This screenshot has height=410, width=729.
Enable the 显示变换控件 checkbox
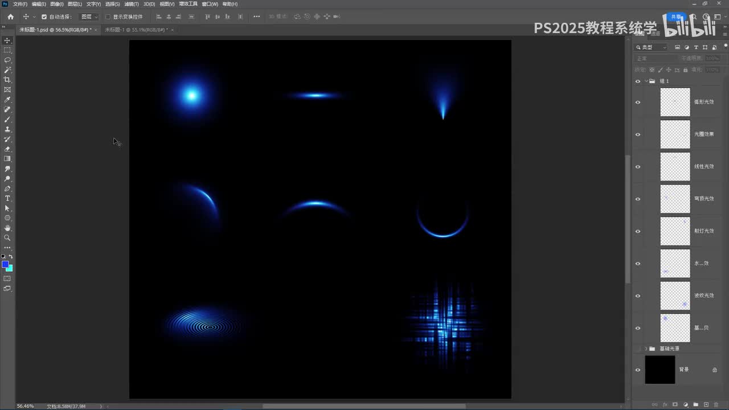(x=108, y=17)
